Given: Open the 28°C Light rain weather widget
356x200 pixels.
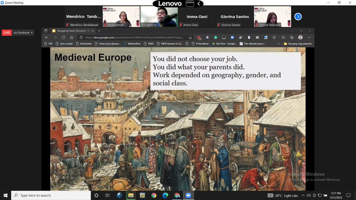Looking at the screenshot, I should [x=283, y=196].
